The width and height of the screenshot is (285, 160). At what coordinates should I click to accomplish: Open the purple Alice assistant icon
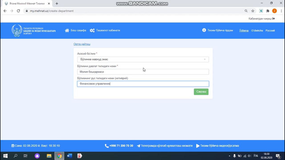click(37, 156)
